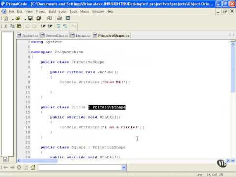
Task: Click the PrimalCode icon beside File menu
Action: [3, 11]
